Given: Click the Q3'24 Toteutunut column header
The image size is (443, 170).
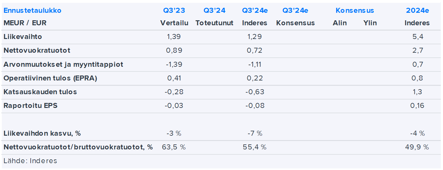Looking at the screenshot, I should click(214, 11).
